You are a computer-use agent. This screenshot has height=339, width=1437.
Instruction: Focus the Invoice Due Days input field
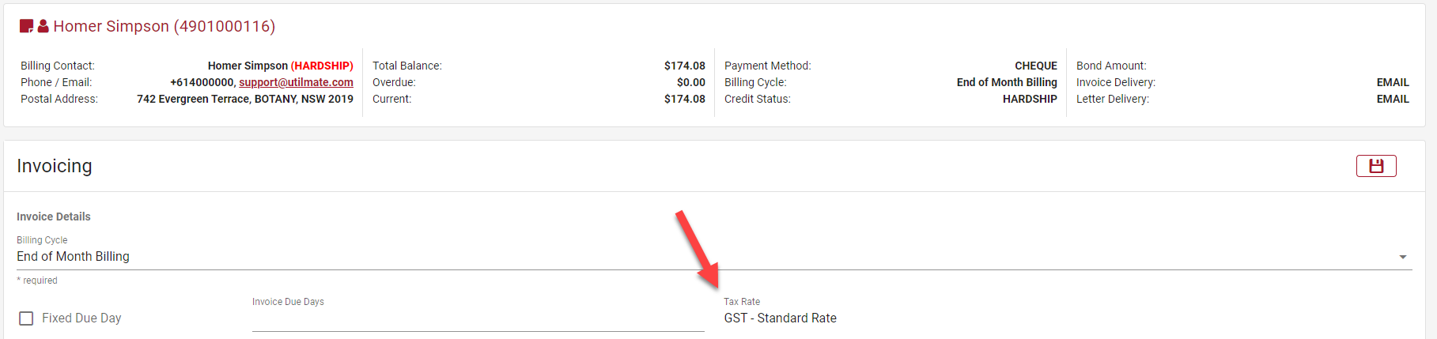tap(478, 318)
